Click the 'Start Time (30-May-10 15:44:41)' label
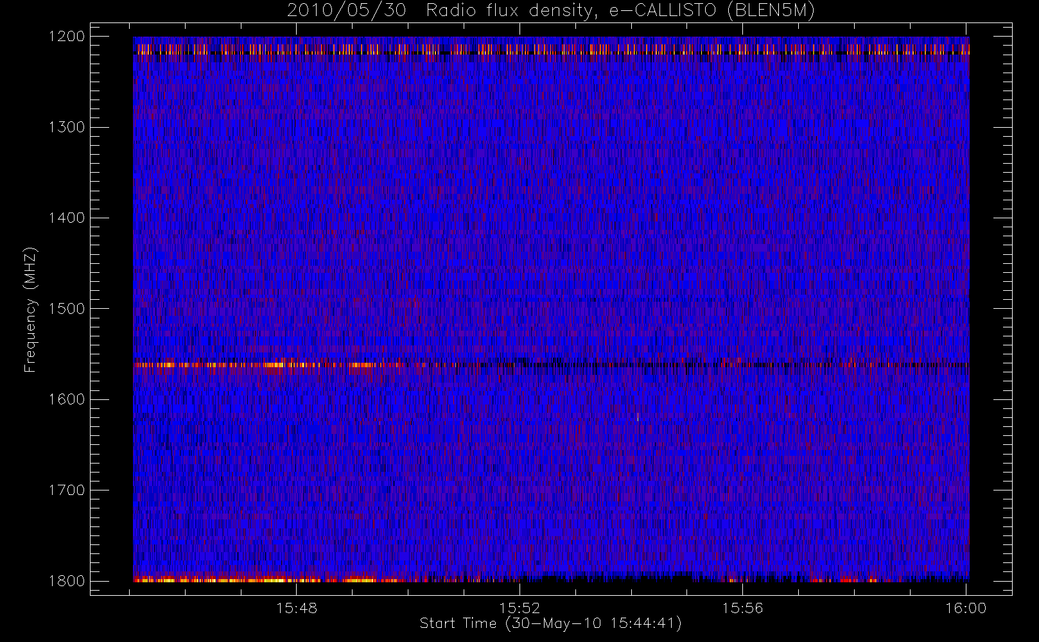Image resolution: width=1039 pixels, height=642 pixels. [x=550, y=623]
